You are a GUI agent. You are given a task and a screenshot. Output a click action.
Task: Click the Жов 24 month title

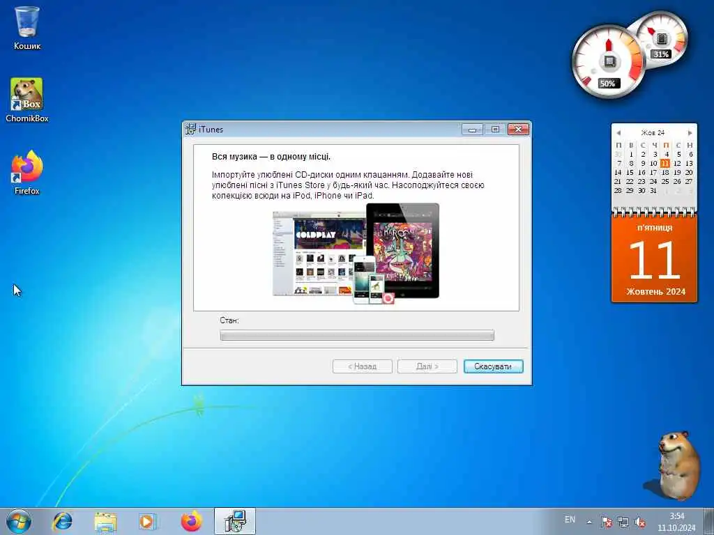pos(653,133)
